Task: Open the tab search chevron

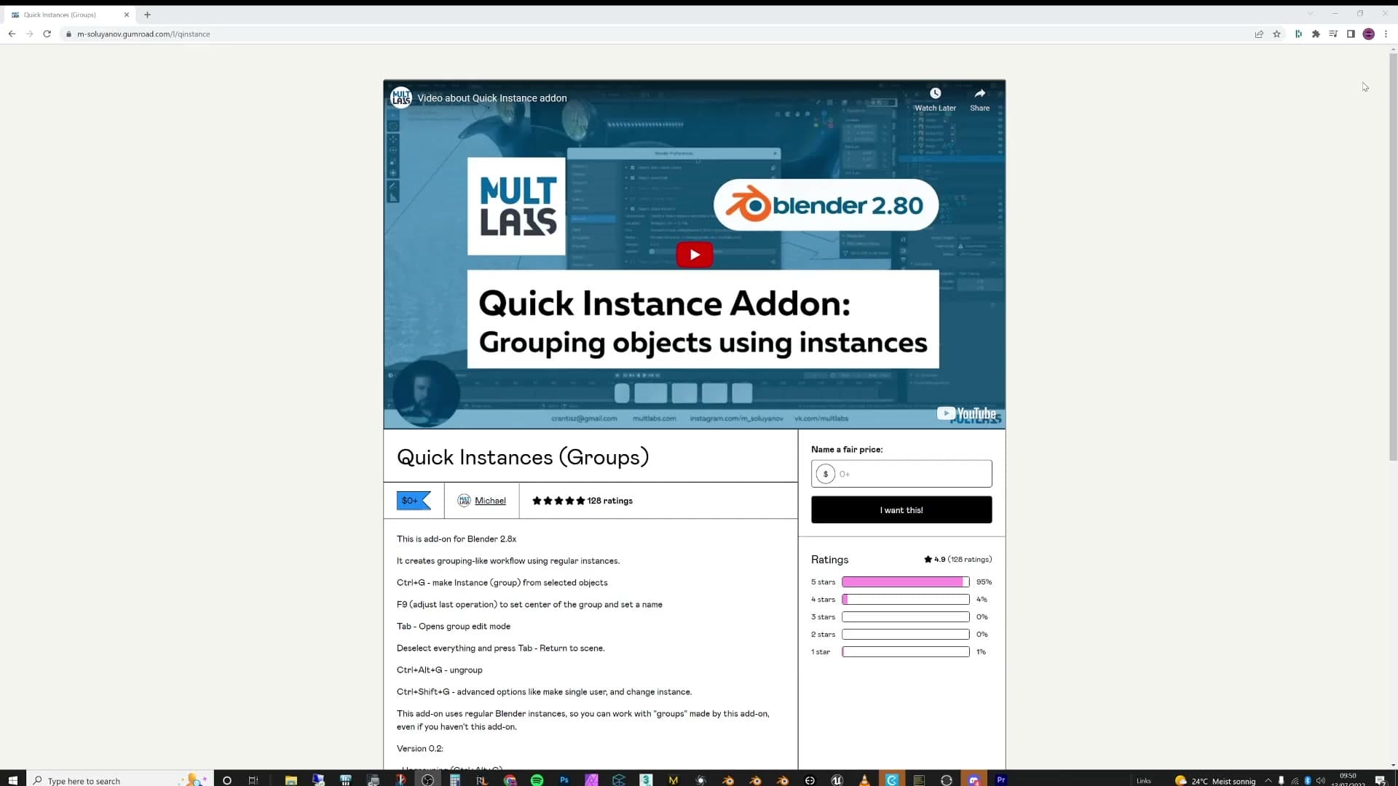Action: [x=1309, y=14]
